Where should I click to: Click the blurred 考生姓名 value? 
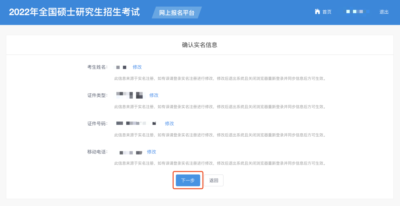[x=121, y=67]
